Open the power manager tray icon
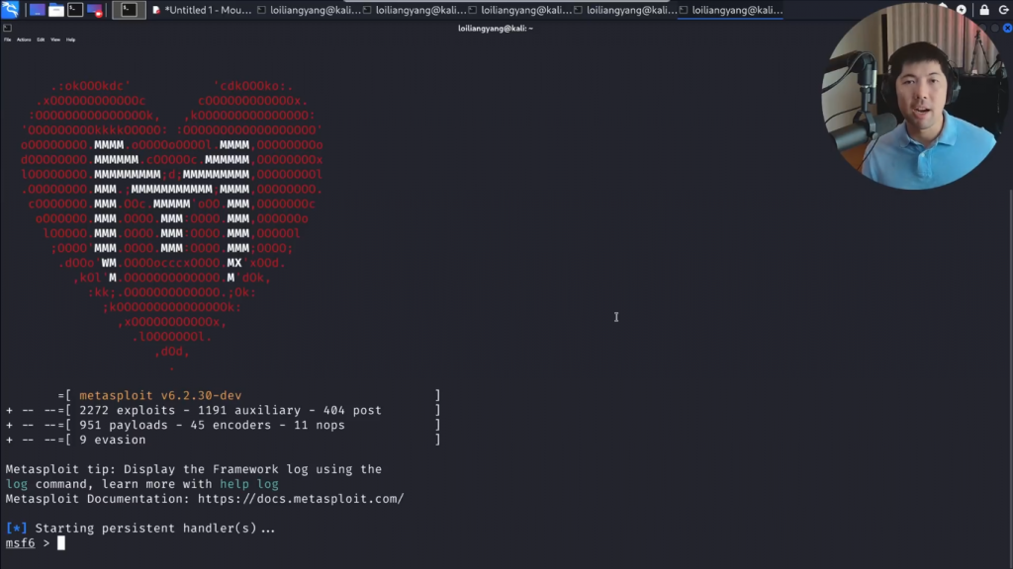This screenshot has width=1013, height=569. coord(962,10)
